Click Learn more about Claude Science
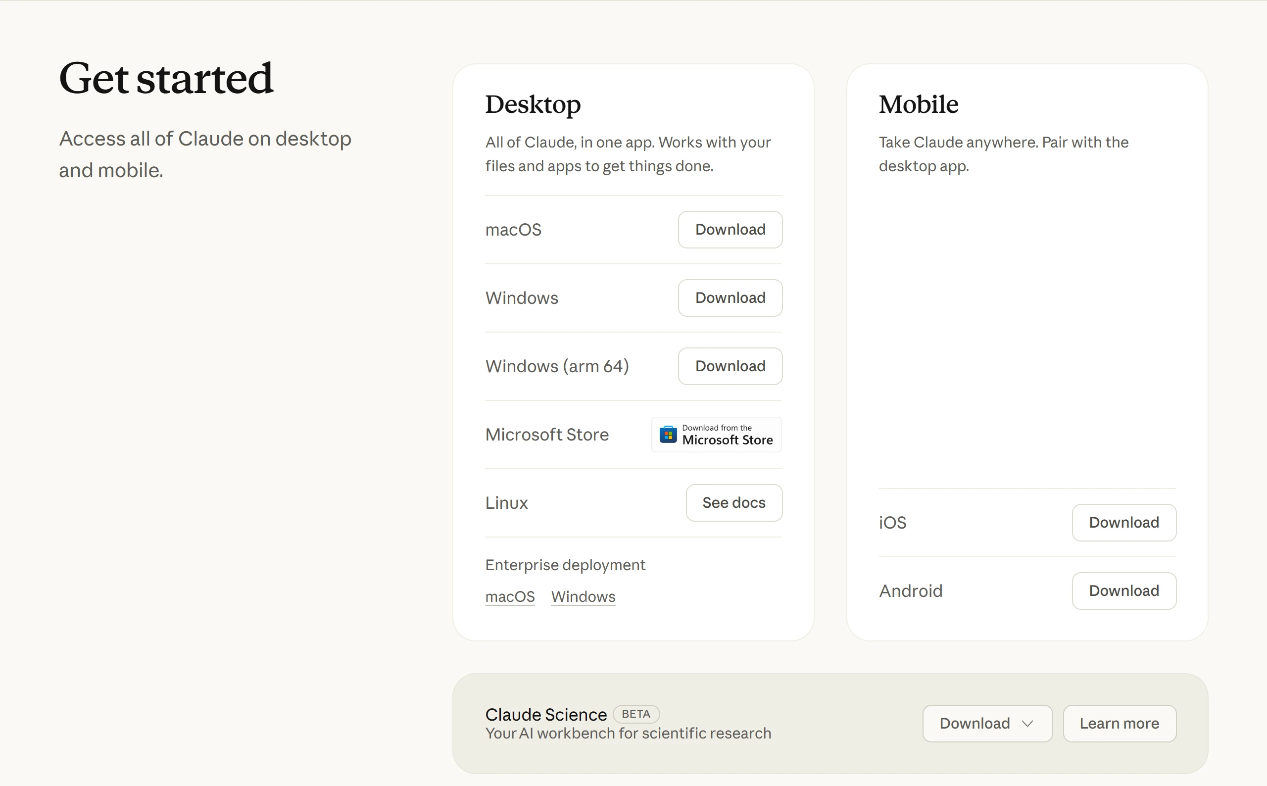Screen dimensions: 1267x786 [1120, 724]
